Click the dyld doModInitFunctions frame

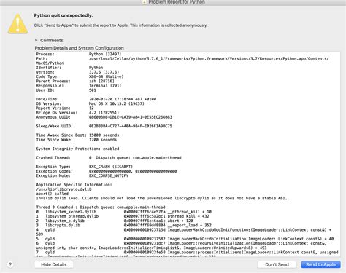click(184, 232)
